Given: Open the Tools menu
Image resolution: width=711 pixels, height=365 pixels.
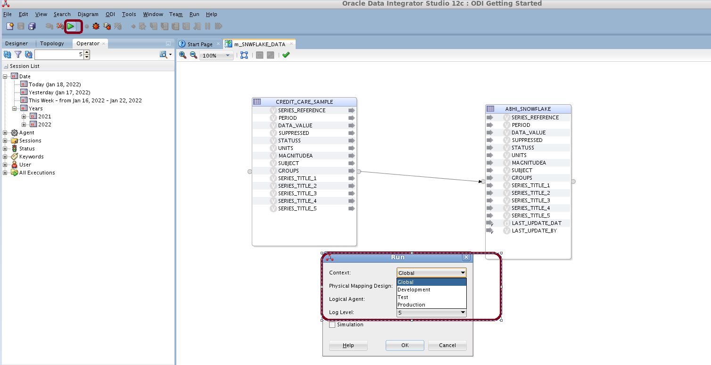Looking at the screenshot, I should (x=129, y=15).
